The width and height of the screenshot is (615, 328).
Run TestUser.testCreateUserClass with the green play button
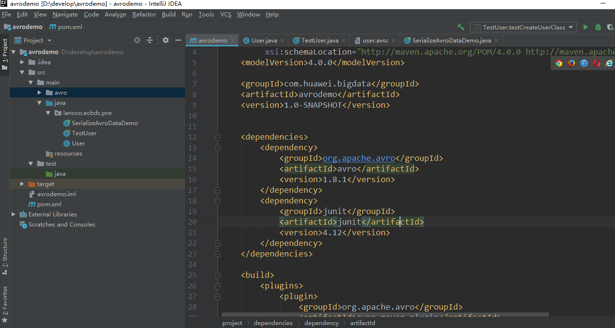[586, 27]
